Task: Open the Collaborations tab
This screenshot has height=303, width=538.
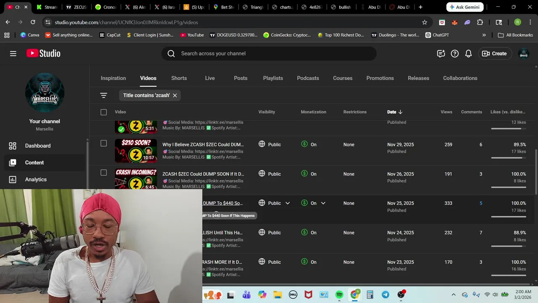Action: 460,78
